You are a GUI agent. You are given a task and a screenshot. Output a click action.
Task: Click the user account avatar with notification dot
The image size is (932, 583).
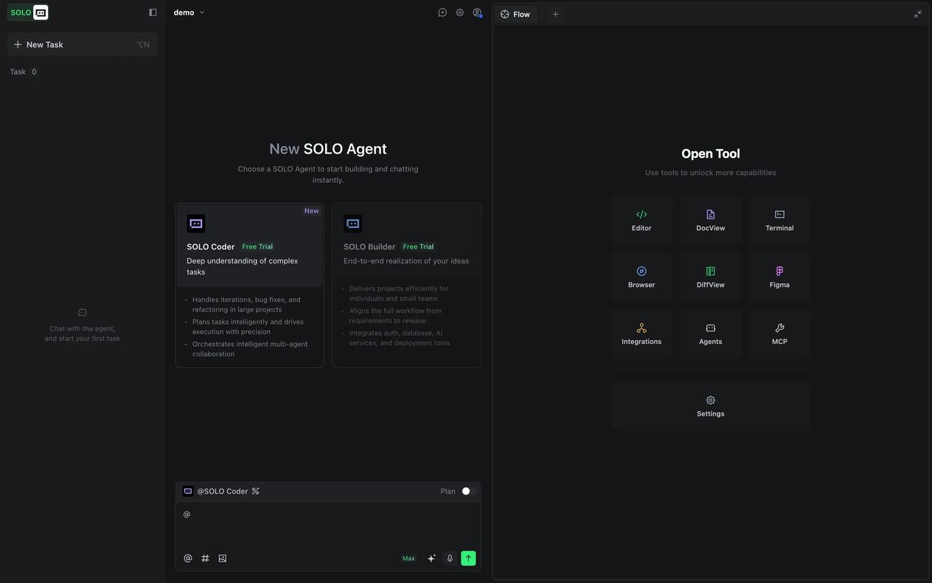477,12
